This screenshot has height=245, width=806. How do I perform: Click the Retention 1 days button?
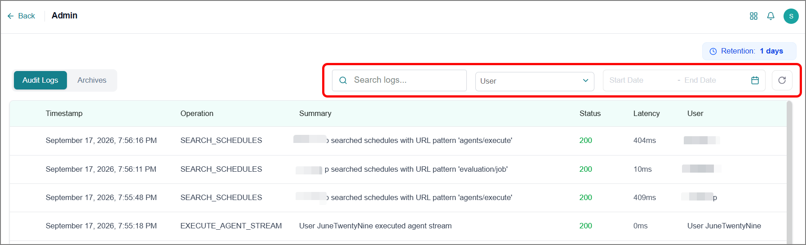click(749, 51)
